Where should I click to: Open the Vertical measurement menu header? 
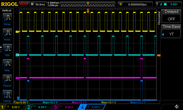coord(7,10)
